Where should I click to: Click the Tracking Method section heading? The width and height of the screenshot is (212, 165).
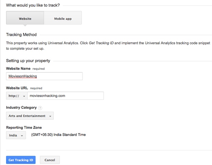(x=21, y=35)
